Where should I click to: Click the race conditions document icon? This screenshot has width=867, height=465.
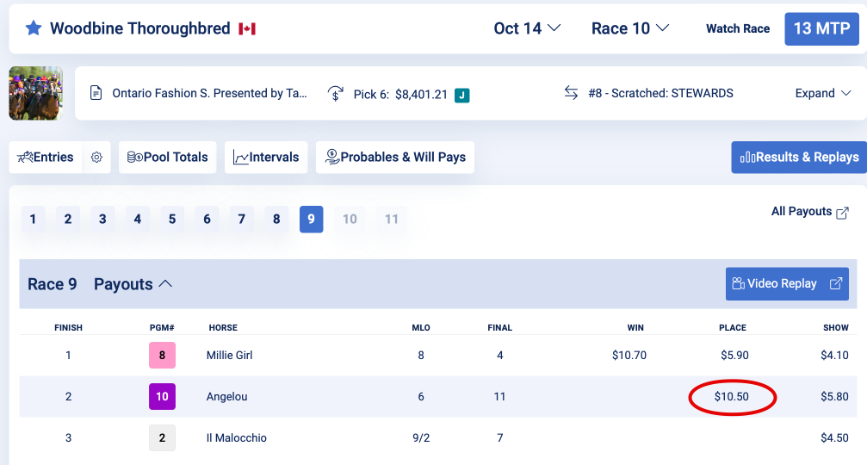click(96, 93)
